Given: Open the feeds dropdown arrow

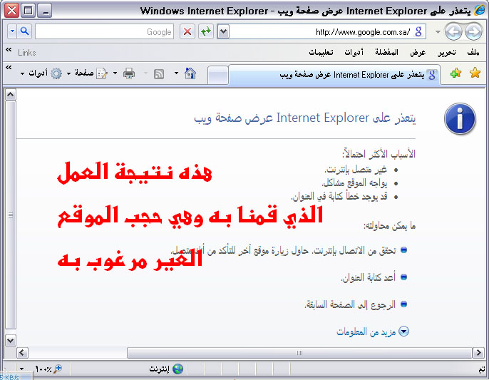Looking at the screenshot, I should [x=145, y=73].
